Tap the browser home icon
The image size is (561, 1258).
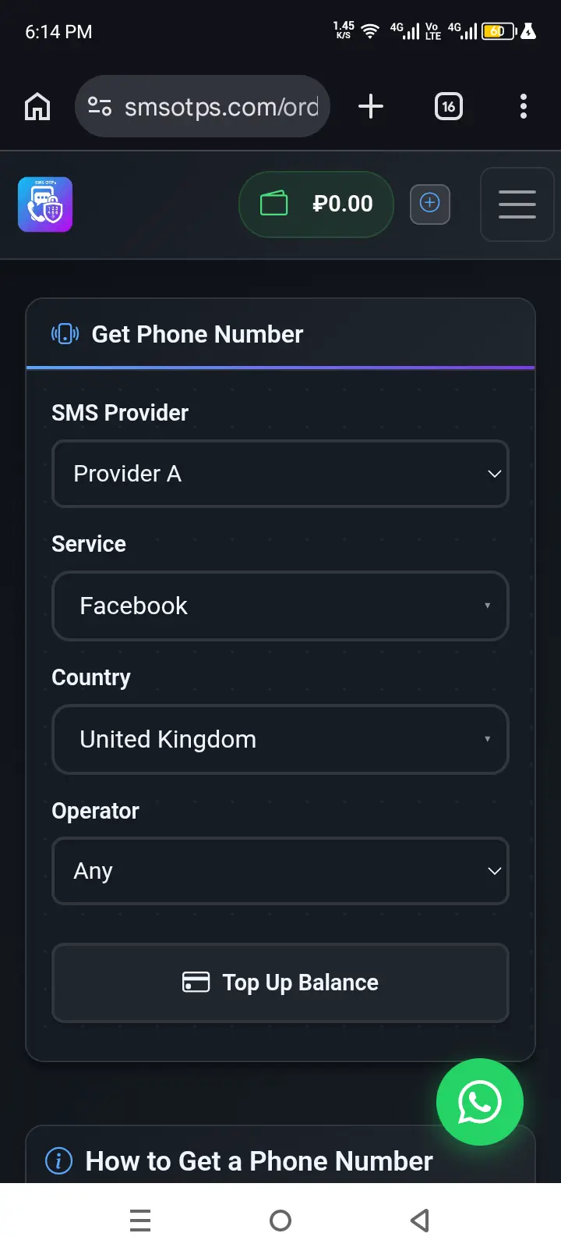pos(37,106)
